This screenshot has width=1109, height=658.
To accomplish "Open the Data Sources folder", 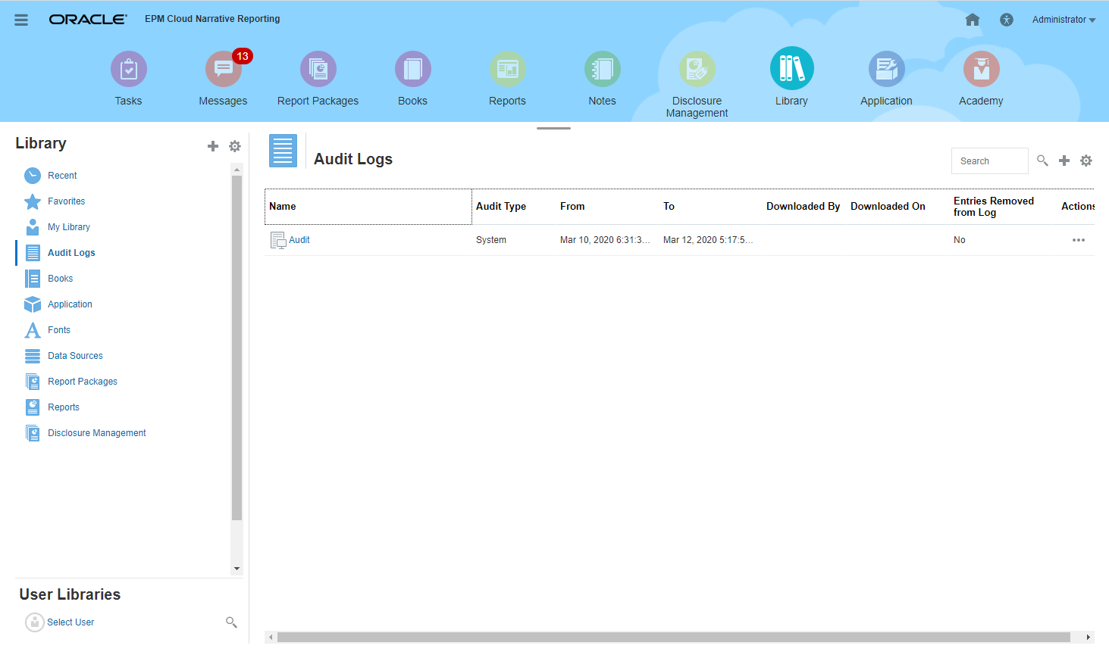I will tap(75, 356).
